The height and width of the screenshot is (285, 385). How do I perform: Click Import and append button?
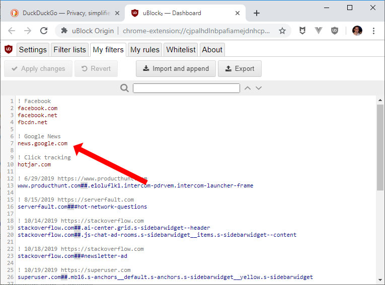click(176, 69)
